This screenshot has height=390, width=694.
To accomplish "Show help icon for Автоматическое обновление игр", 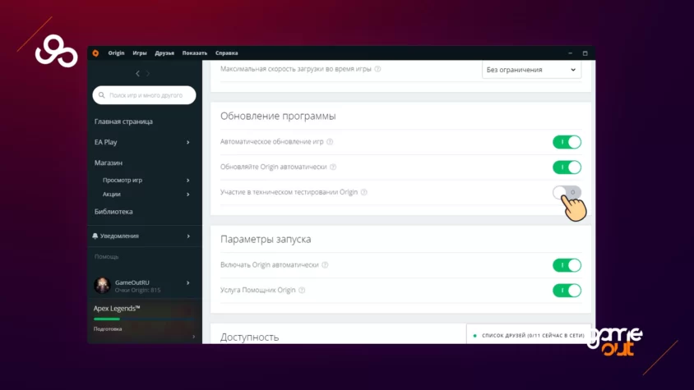I will (x=330, y=141).
